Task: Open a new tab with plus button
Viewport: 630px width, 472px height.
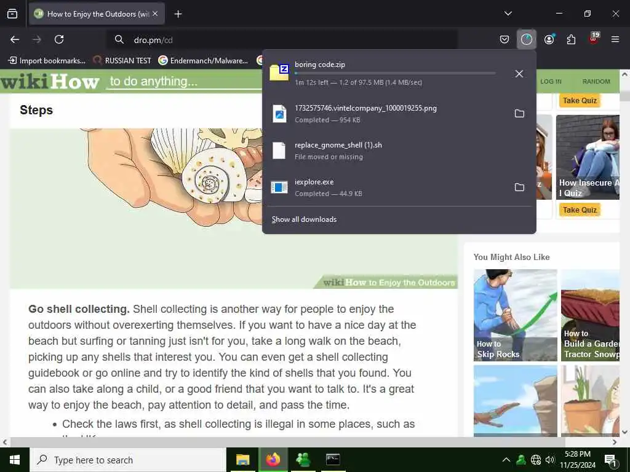Action: [178, 14]
